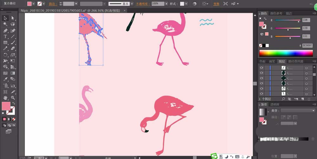
Task: Close the Nipic document tab
Action: 125,10
